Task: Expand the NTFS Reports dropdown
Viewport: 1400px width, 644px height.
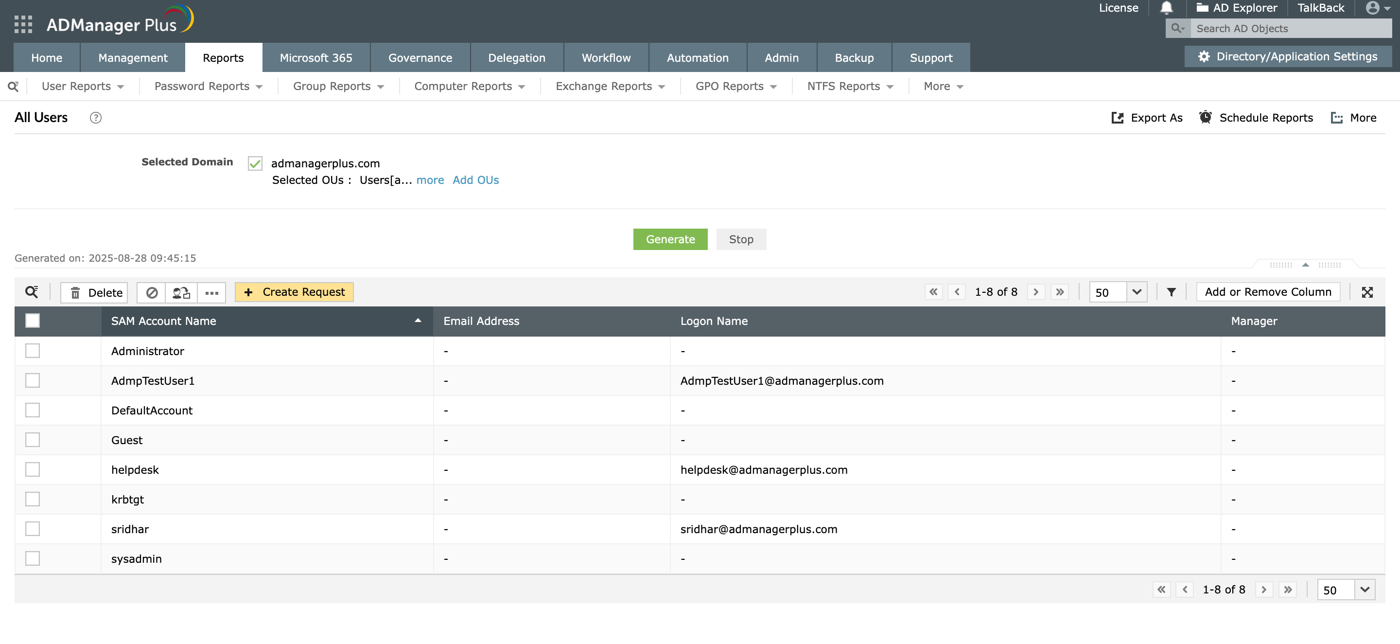Action: [x=849, y=87]
